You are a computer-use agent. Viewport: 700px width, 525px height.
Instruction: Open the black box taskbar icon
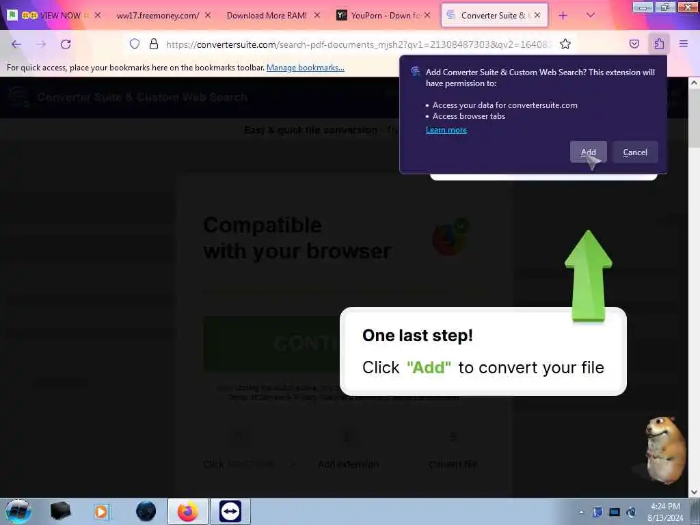click(60, 511)
